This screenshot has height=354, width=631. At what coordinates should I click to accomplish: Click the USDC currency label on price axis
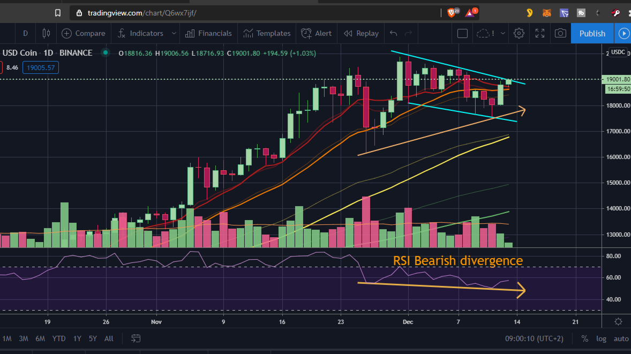coord(618,52)
